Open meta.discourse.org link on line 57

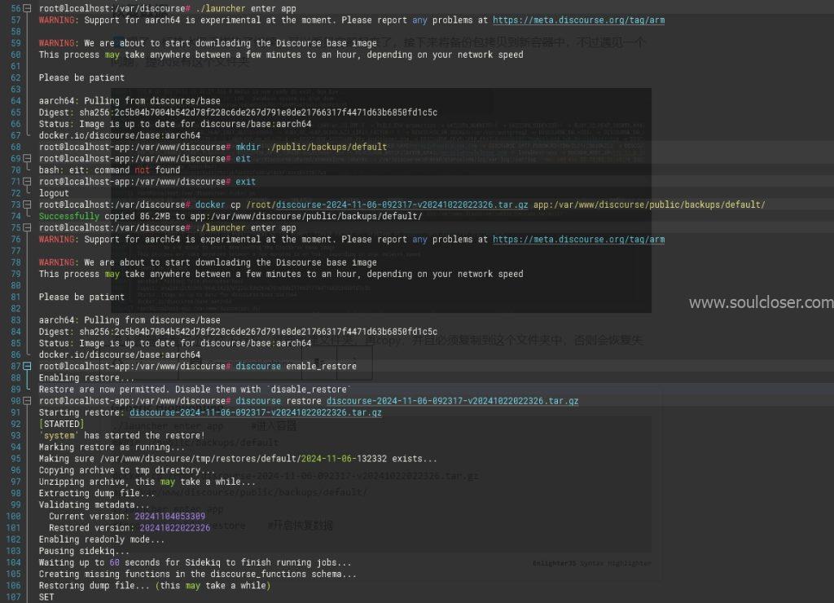(x=578, y=20)
